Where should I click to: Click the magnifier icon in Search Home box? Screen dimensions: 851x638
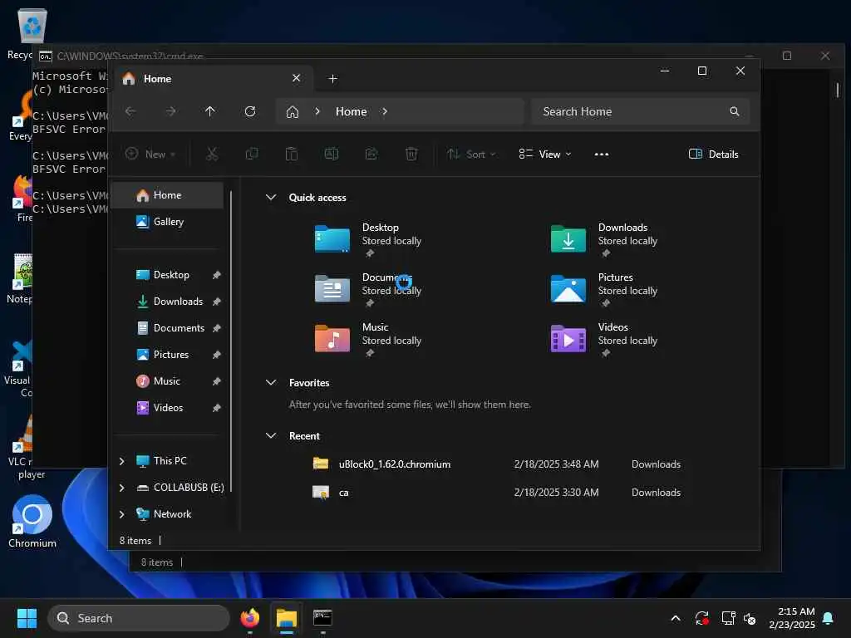(x=735, y=111)
